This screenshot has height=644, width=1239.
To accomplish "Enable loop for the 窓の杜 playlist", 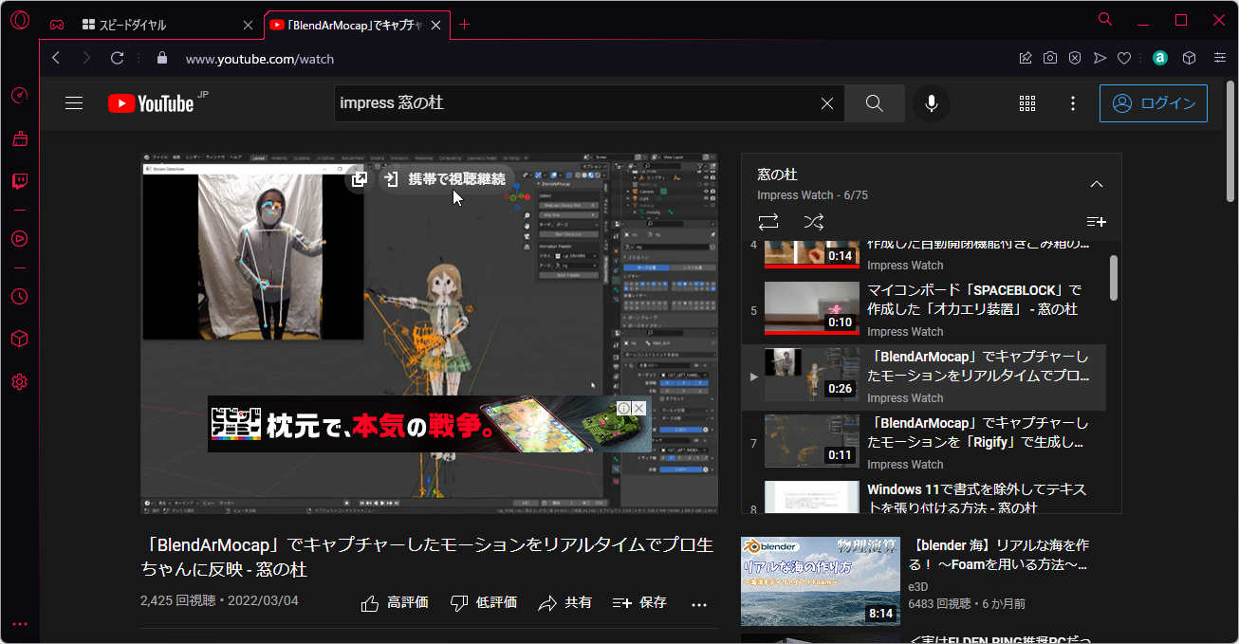I will click(x=768, y=221).
